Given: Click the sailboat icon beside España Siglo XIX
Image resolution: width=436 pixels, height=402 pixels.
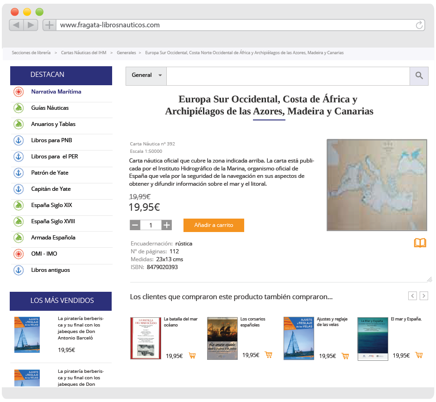Looking at the screenshot, I should [19, 205].
